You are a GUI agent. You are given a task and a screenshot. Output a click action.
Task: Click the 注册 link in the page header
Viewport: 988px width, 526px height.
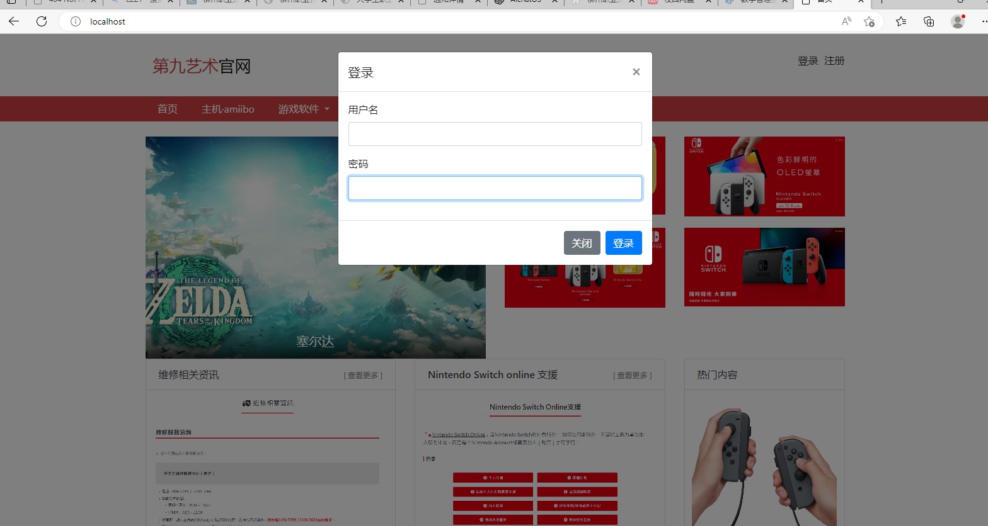[834, 61]
